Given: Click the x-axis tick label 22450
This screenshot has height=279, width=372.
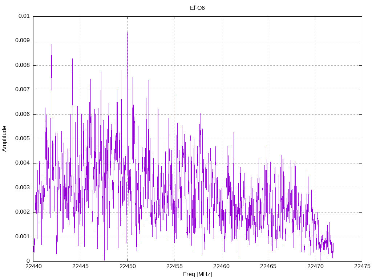Looking at the screenshot, I should click(127, 266).
